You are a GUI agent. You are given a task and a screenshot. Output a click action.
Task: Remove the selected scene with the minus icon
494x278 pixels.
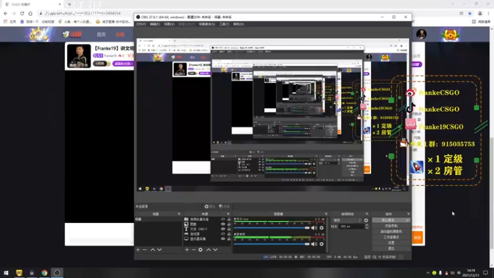144,250
